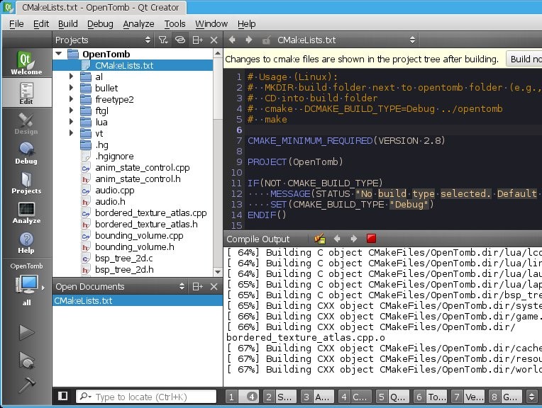Image resolution: width=542 pixels, height=408 pixels.
Task: Open the Compile Output clear brush icon
Action: click(320, 239)
